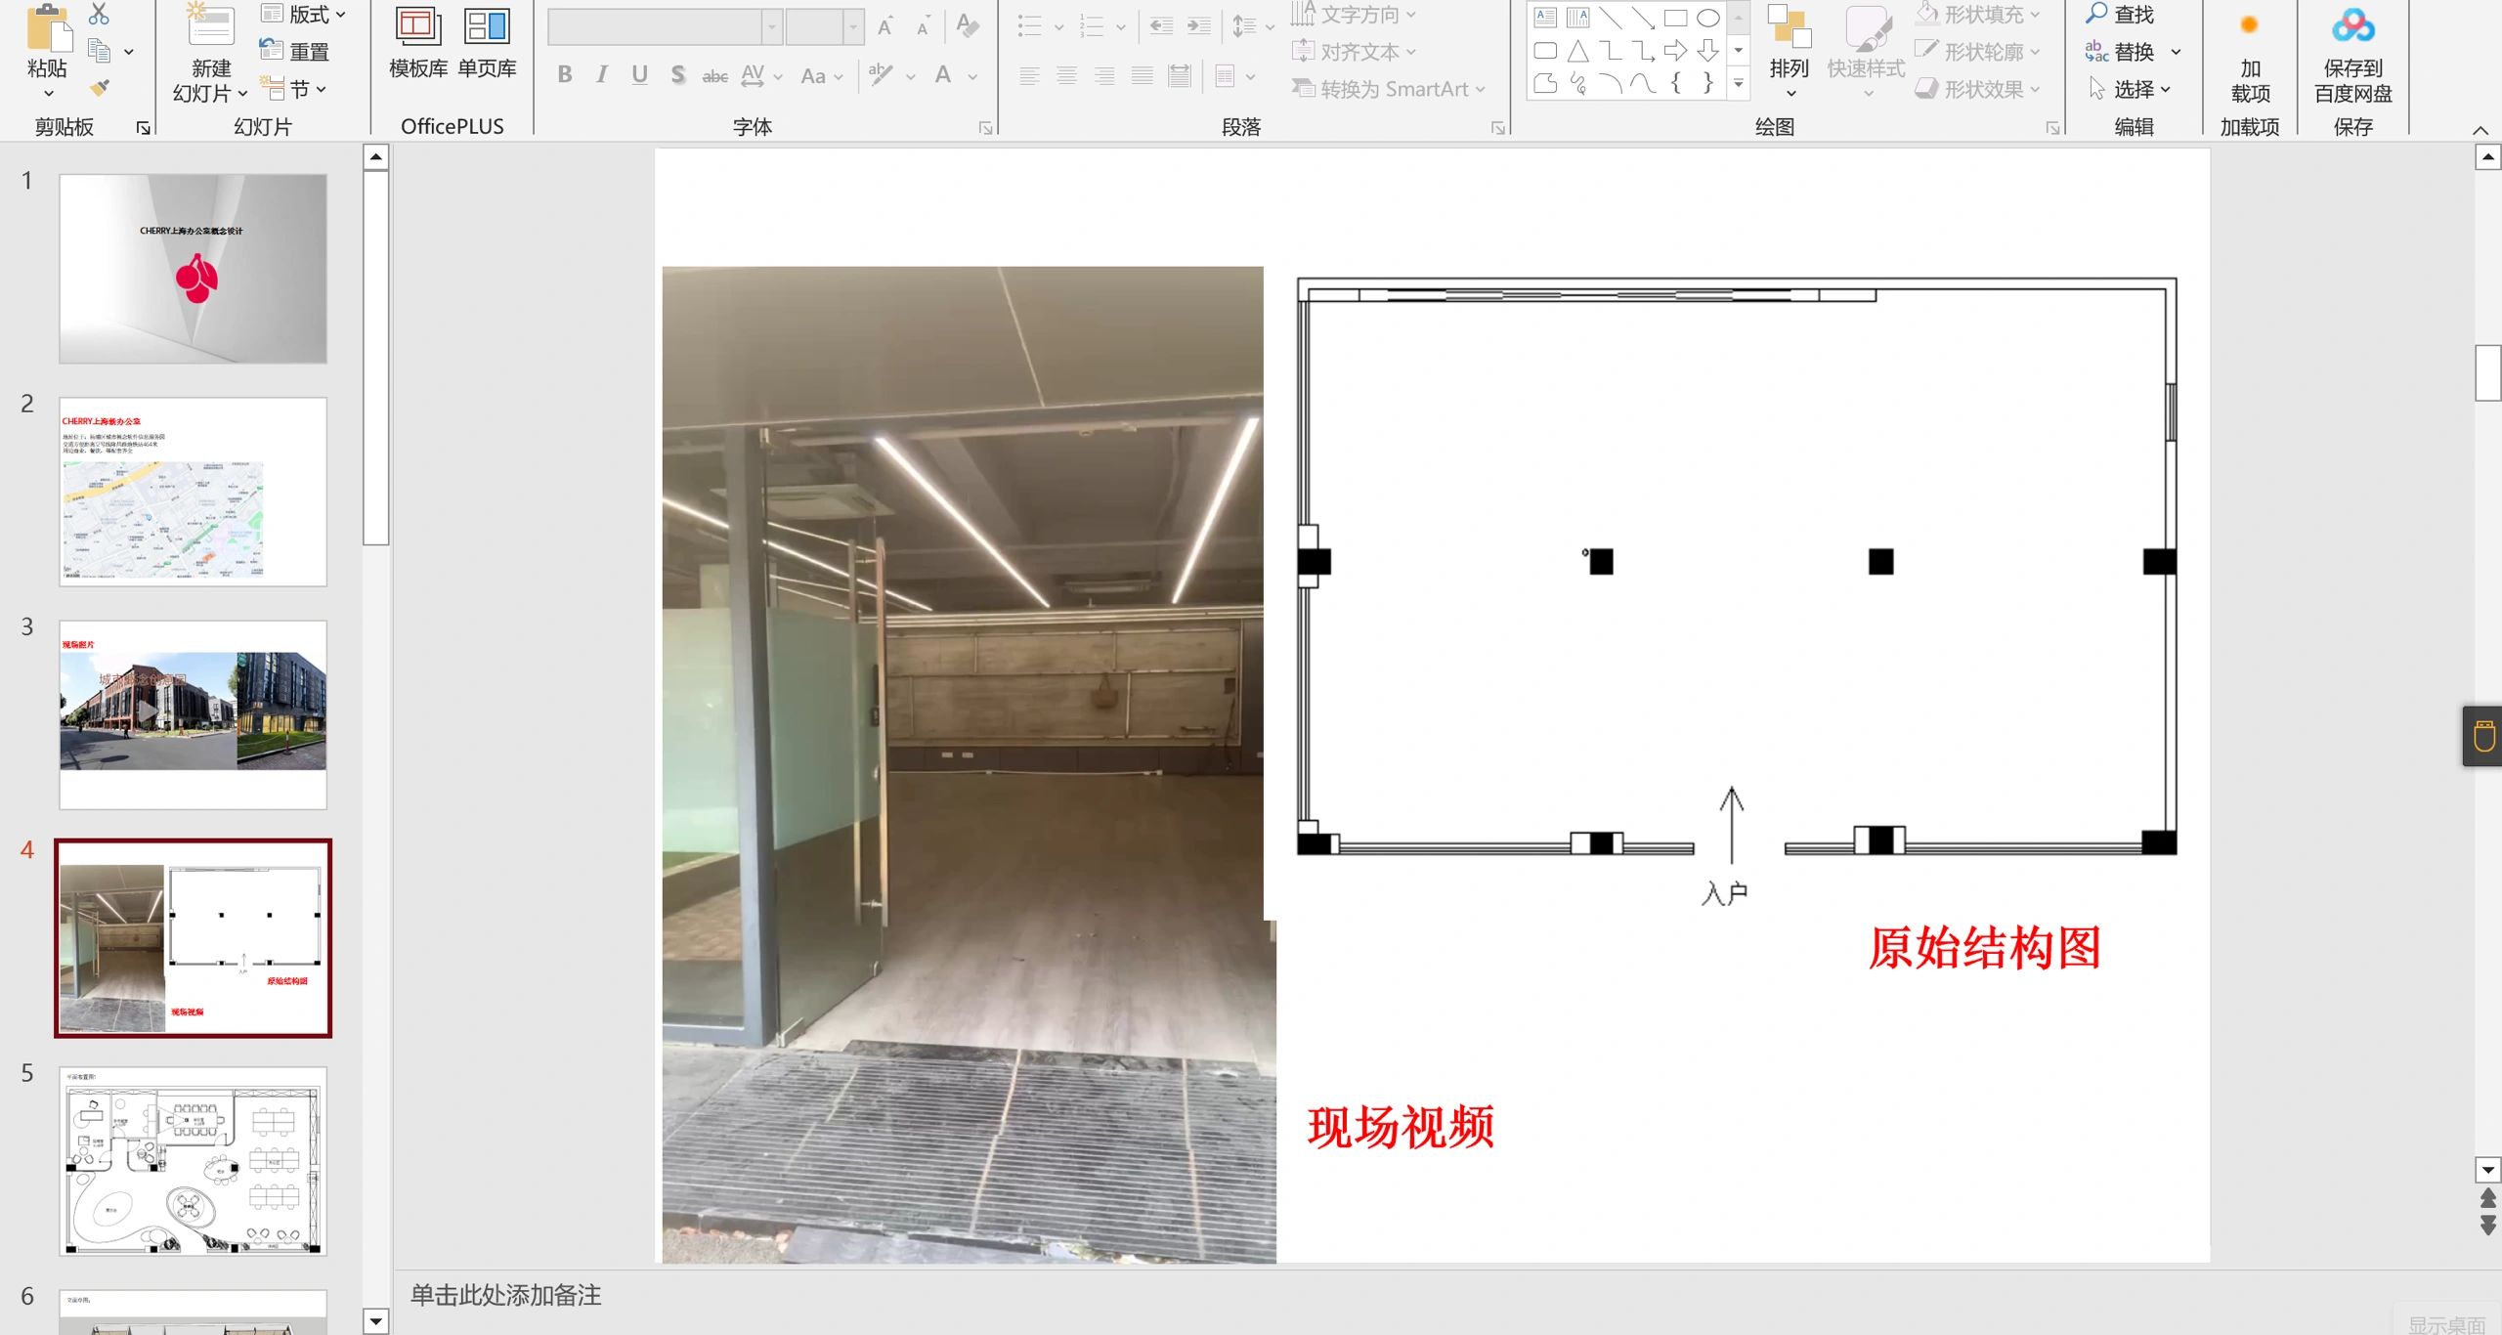Image resolution: width=2502 pixels, height=1335 pixels.
Task: Open the 粘贴 paste menu
Action: (x=48, y=93)
